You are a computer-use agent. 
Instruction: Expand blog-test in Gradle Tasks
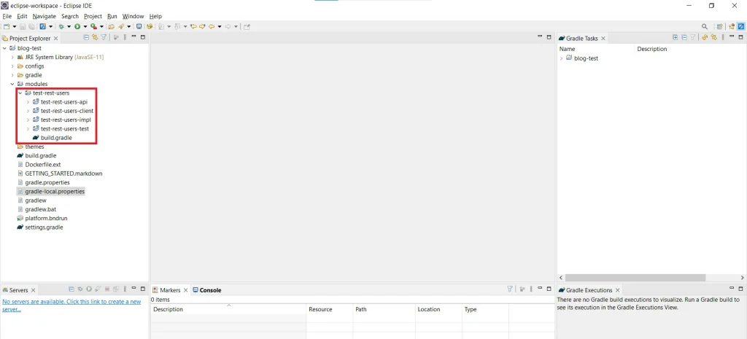(562, 58)
